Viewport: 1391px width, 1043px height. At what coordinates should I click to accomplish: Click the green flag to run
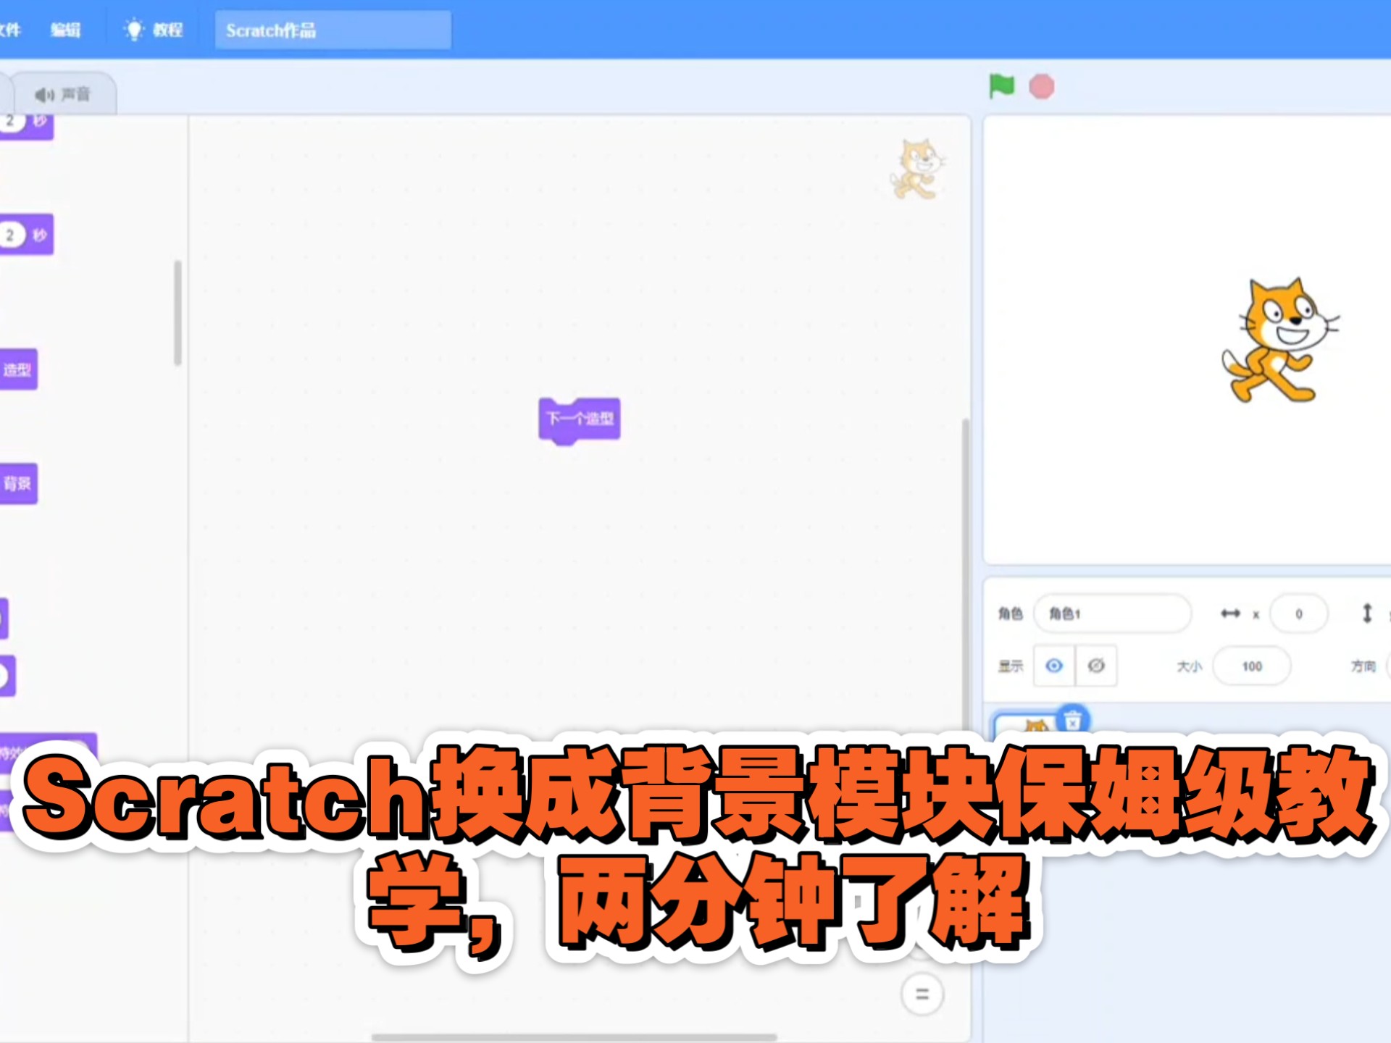pos(1002,86)
